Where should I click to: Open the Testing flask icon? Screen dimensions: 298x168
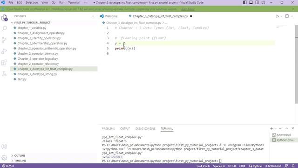(x=4, y=74)
